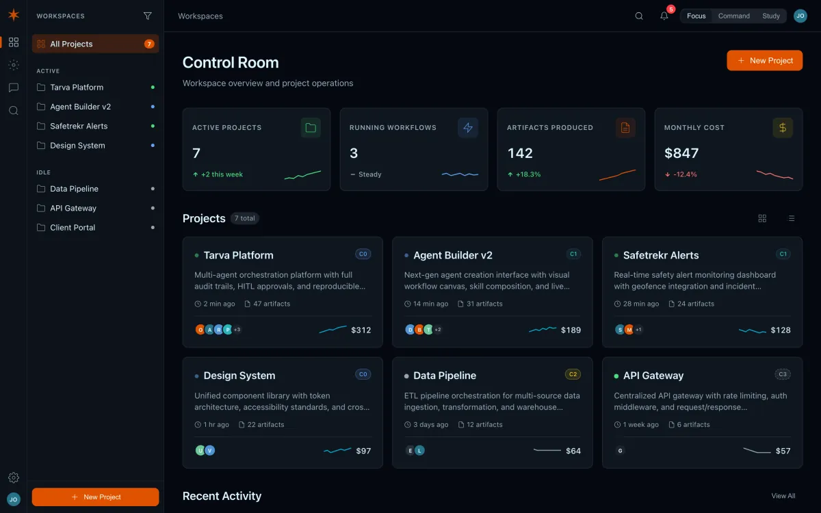Click the $312 cost on Tarva Platform card
821x513 pixels.
[x=361, y=330]
